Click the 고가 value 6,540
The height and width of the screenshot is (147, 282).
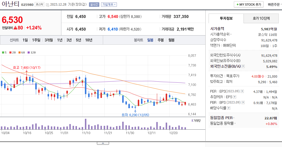coord(113,16)
